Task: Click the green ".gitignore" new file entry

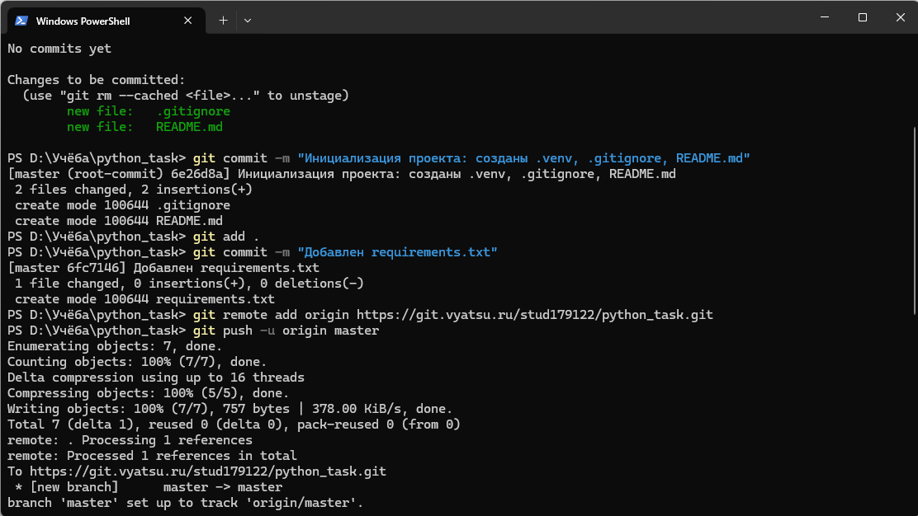Action: [193, 111]
